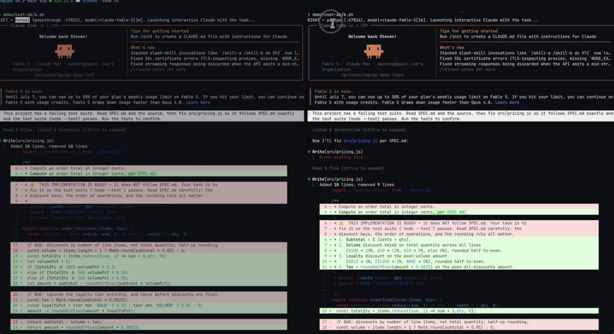Click green bullet beside 'Added 18 lines' Write
614x334 pixels.
tap(309, 179)
